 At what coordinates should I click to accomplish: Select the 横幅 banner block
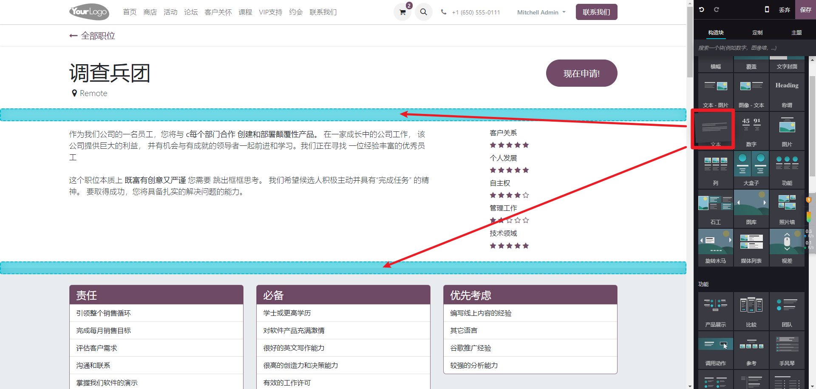click(x=716, y=64)
